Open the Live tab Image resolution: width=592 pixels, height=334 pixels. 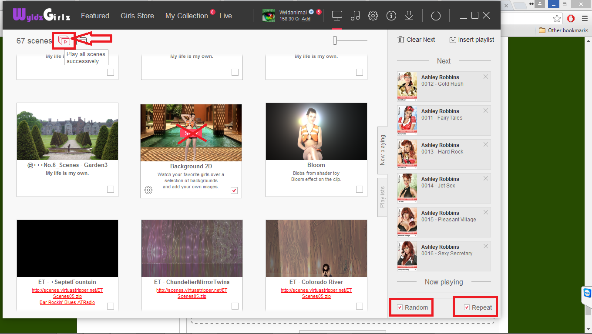pyautogui.click(x=225, y=16)
